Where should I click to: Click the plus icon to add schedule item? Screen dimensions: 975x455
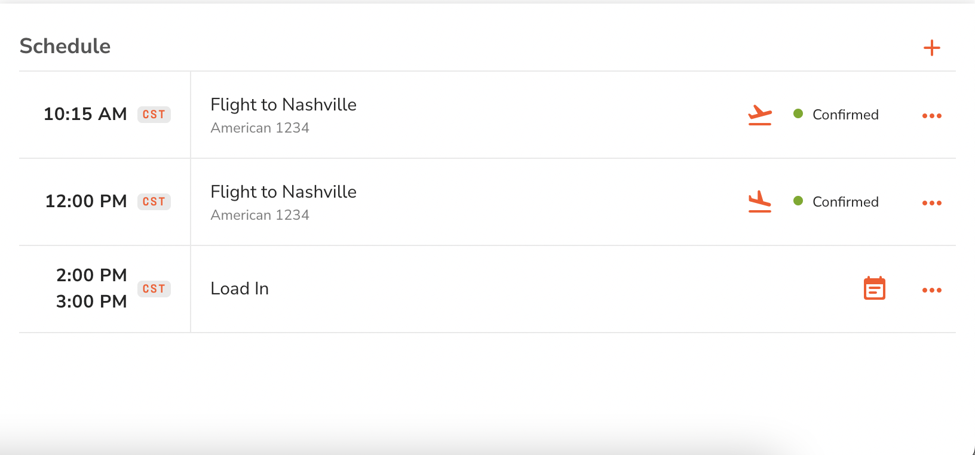click(931, 48)
